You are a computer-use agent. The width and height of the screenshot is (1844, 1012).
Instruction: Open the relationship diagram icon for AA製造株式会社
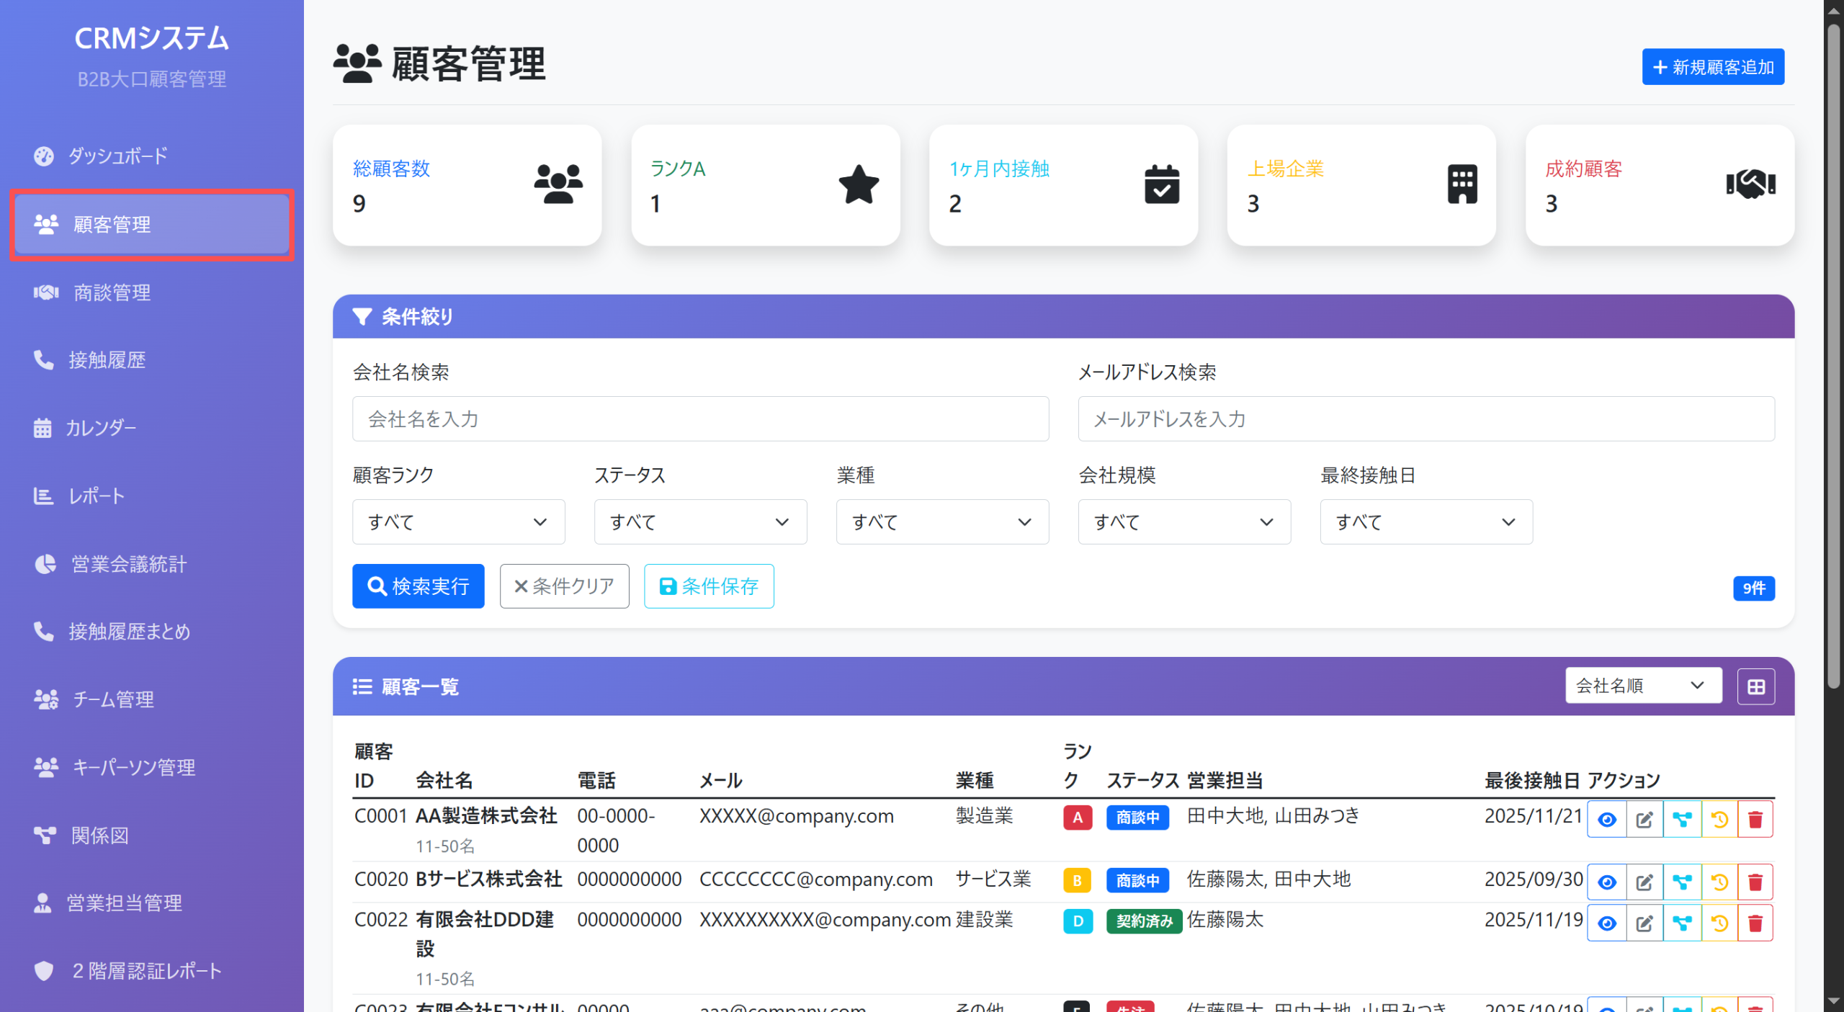[1681, 818]
